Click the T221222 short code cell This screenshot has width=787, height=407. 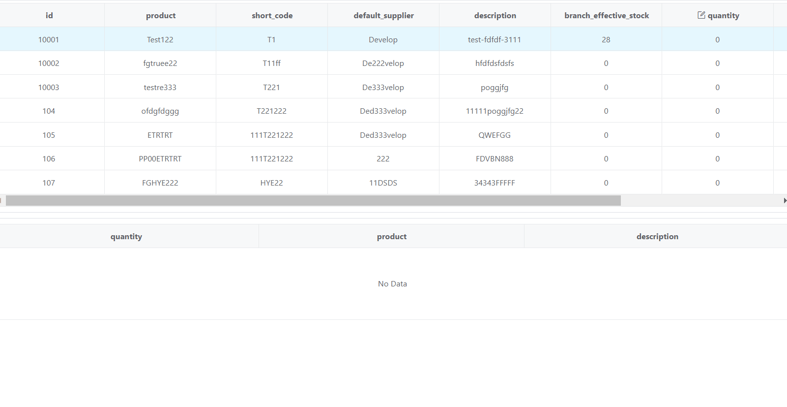(272, 111)
